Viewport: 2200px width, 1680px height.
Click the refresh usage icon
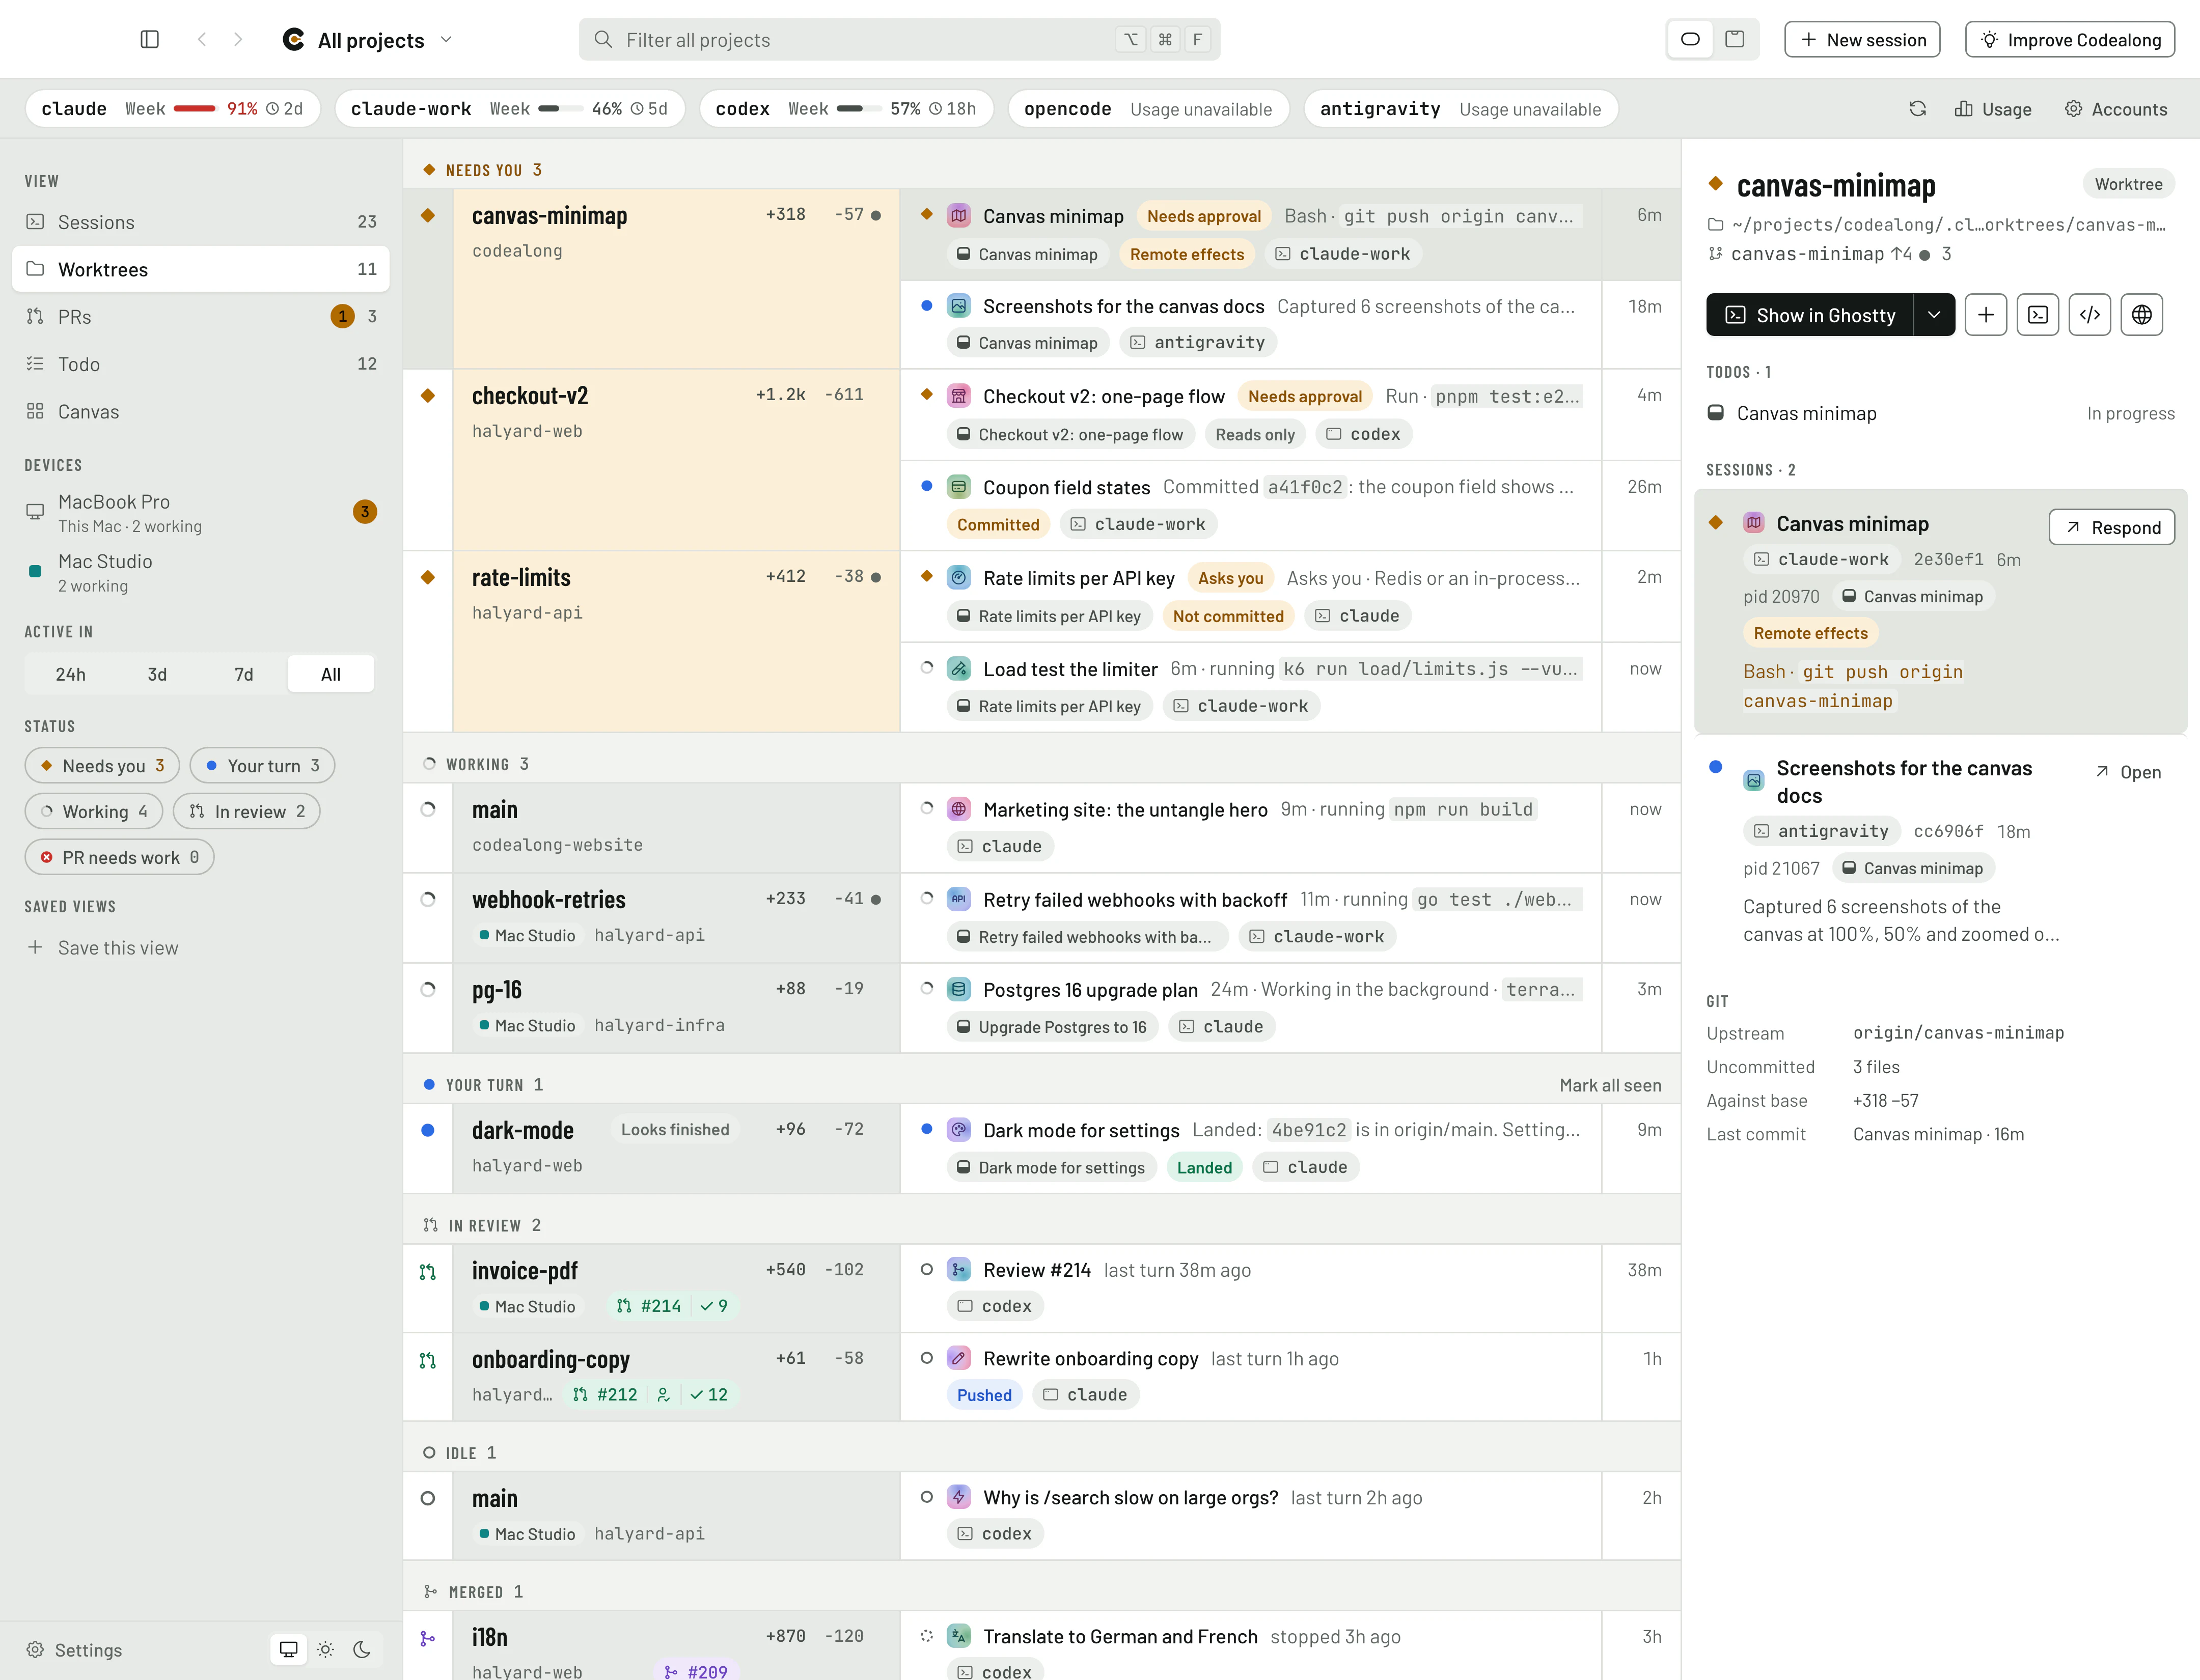(x=1917, y=109)
